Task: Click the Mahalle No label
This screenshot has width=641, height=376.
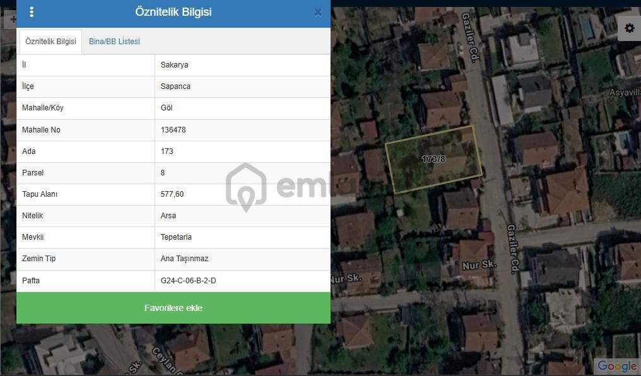Action: [x=41, y=129]
